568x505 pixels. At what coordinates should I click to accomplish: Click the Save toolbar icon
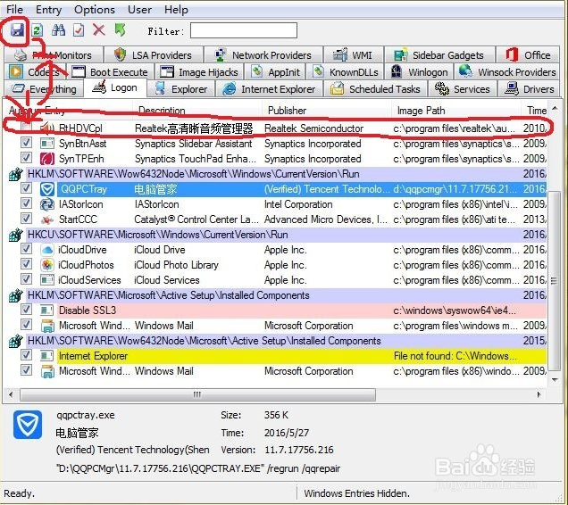(17, 29)
